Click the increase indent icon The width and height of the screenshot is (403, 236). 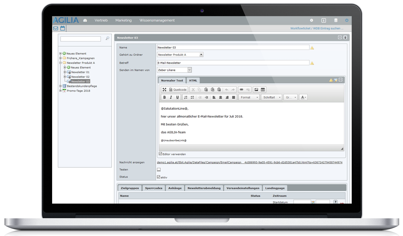tap(206, 97)
